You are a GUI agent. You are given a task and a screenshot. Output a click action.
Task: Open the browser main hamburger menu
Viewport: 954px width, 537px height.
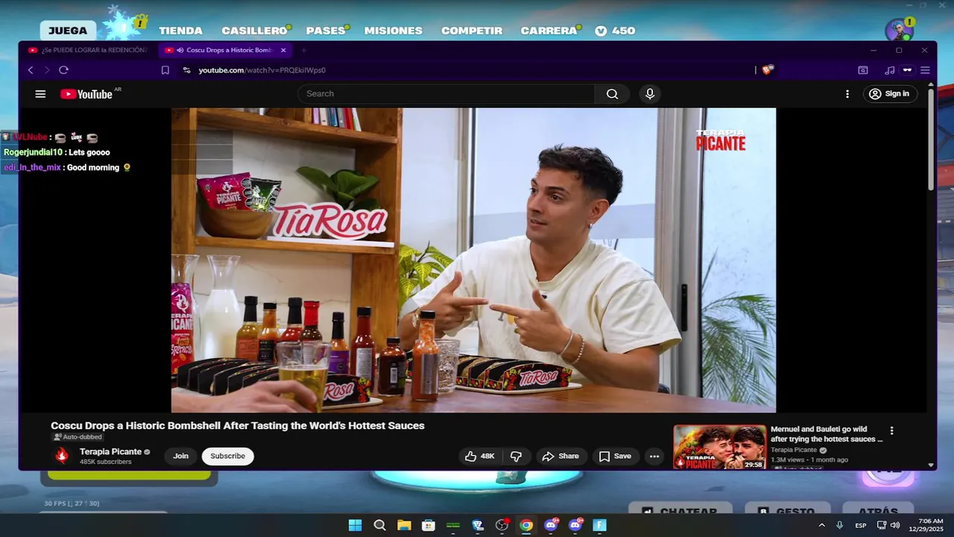point(925,70)
